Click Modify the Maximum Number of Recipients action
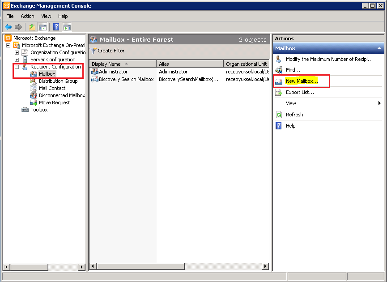The width and height of the screenshot is (387, 282). [x=329, y=59]
